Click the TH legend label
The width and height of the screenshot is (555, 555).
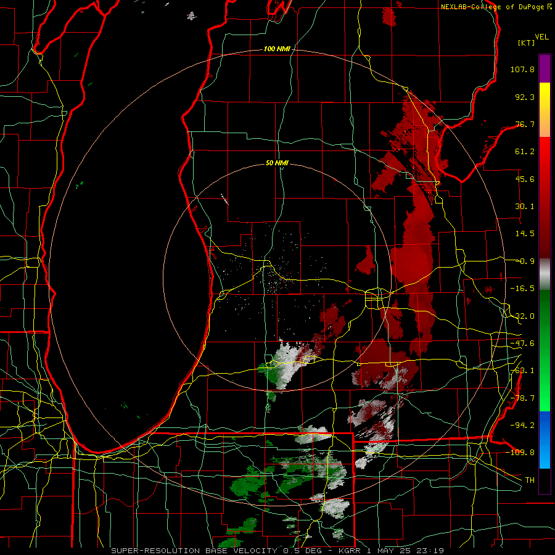[530, 480]
